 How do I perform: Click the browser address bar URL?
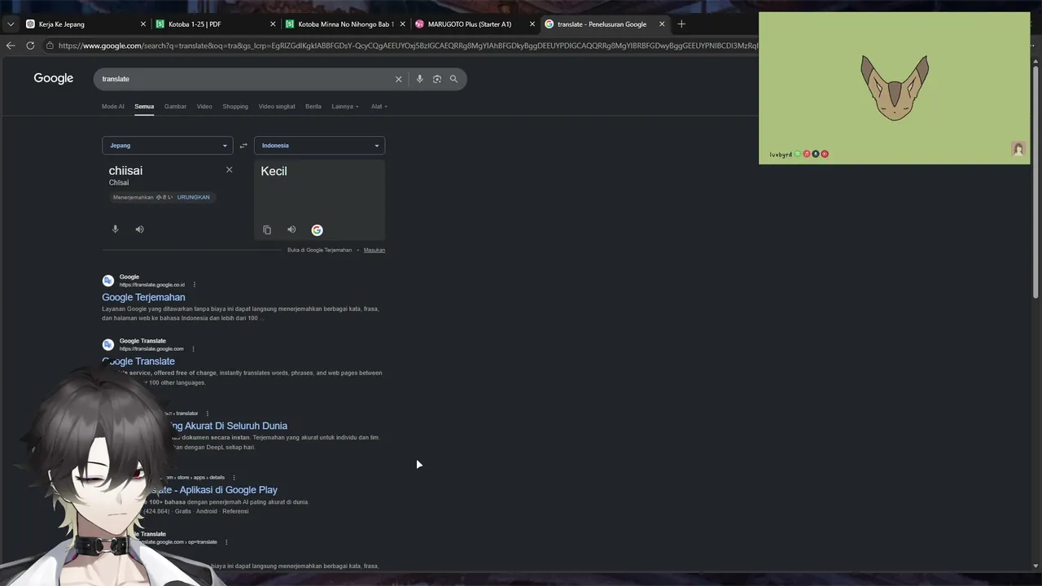407,46
